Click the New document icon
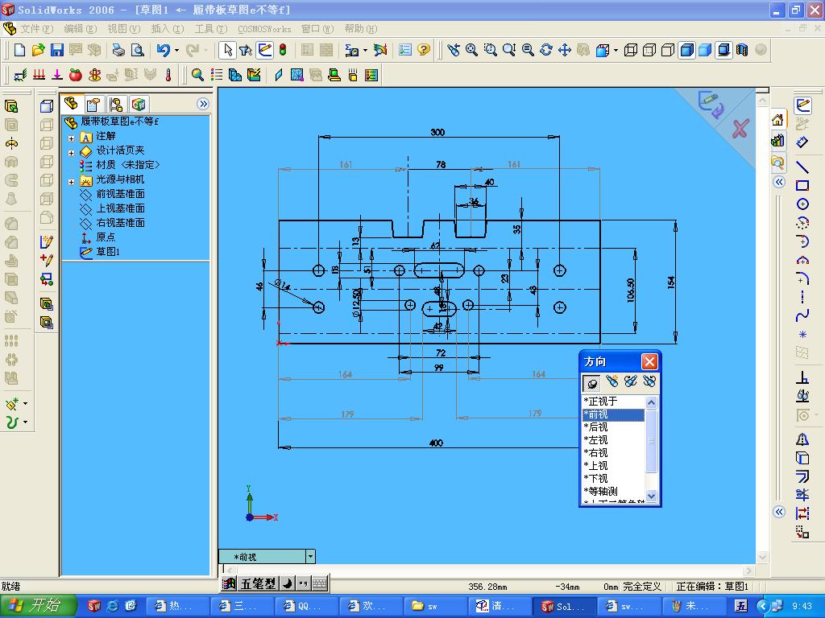The height and width of the screenshot is (618, 825). 19,50
